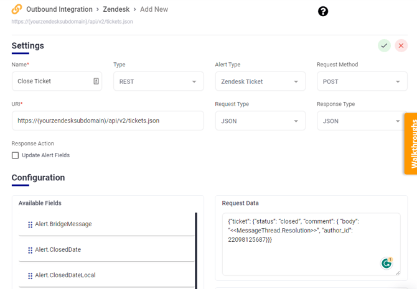
Task: Click the icon inside the Name field
Action: coord(96,81)
